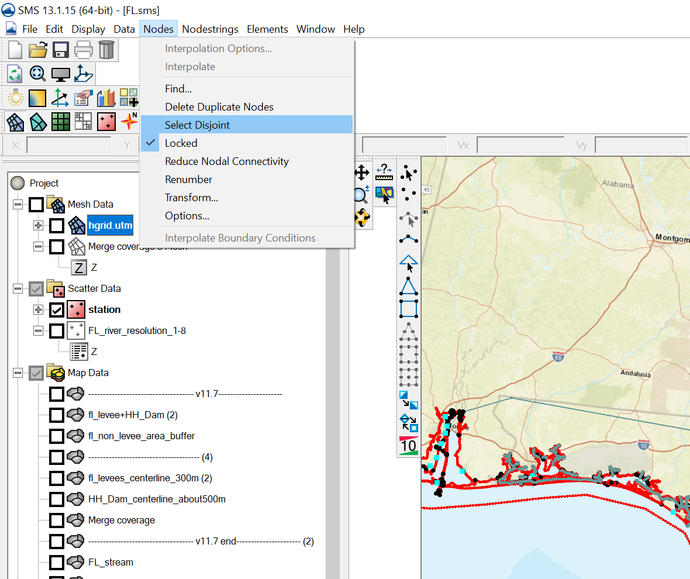The image size is (690, 579).
Task: Enable the hgrid.utm mesh checkbox
Action: [57, 226]
